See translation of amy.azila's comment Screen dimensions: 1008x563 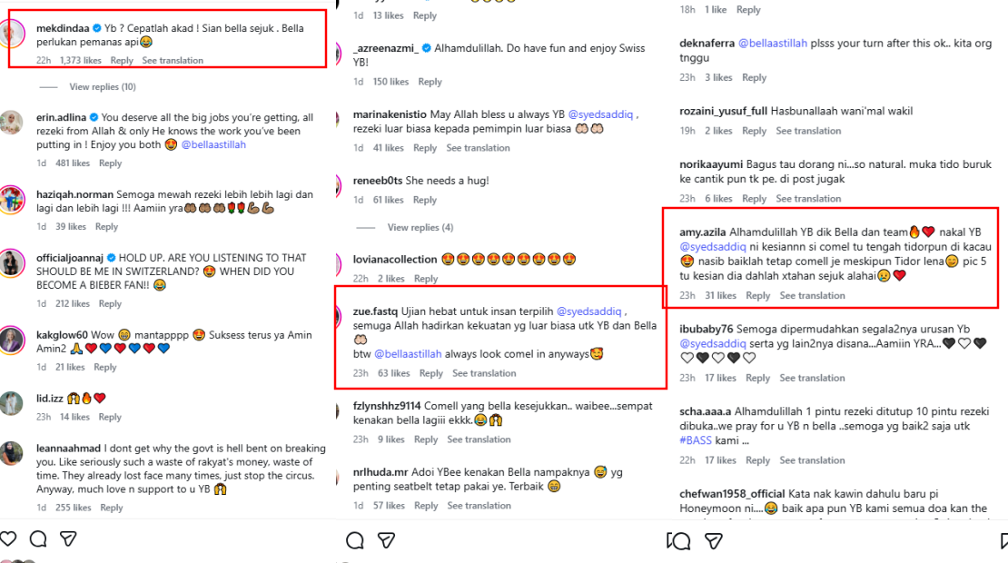coord(812,295)
